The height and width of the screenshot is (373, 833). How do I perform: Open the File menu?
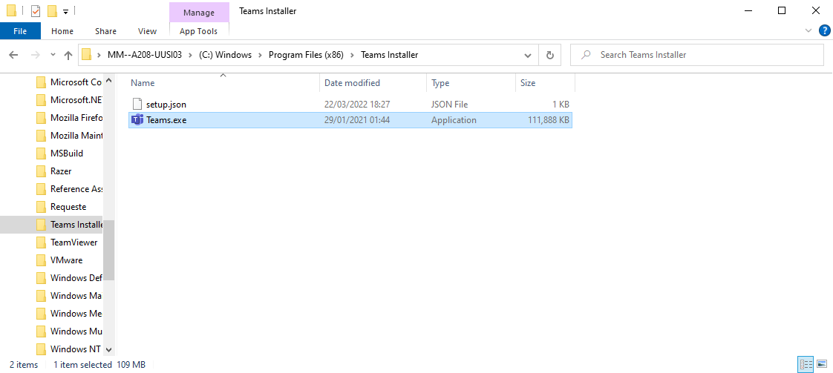click(x=20, y=30)
